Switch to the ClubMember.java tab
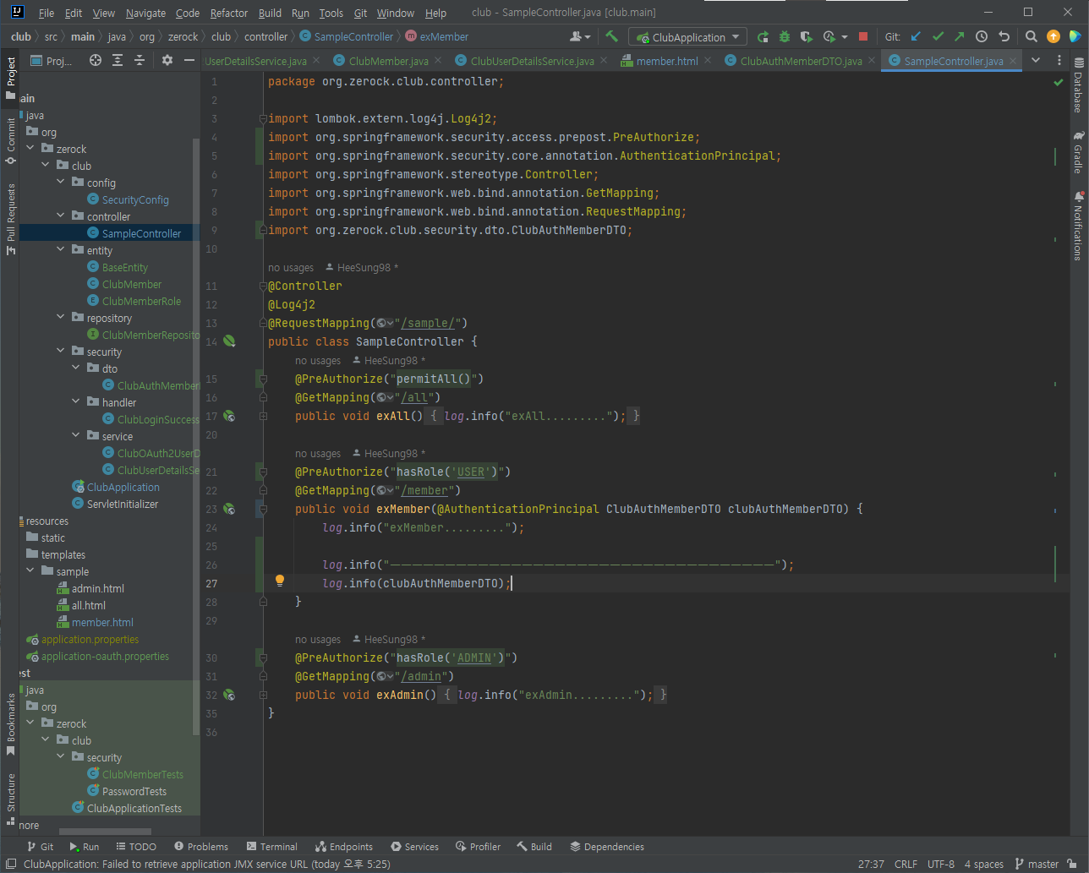Image resolution: width=1089 pixels, height=873 pixels. click(x=388, y=61)
